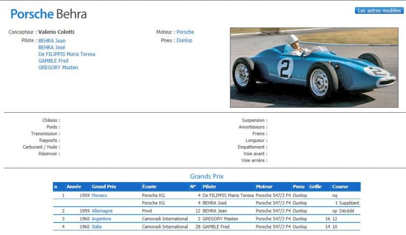Click 'Camoradi International' in the Italie row

pyautogui.click(x=165, y=227)
